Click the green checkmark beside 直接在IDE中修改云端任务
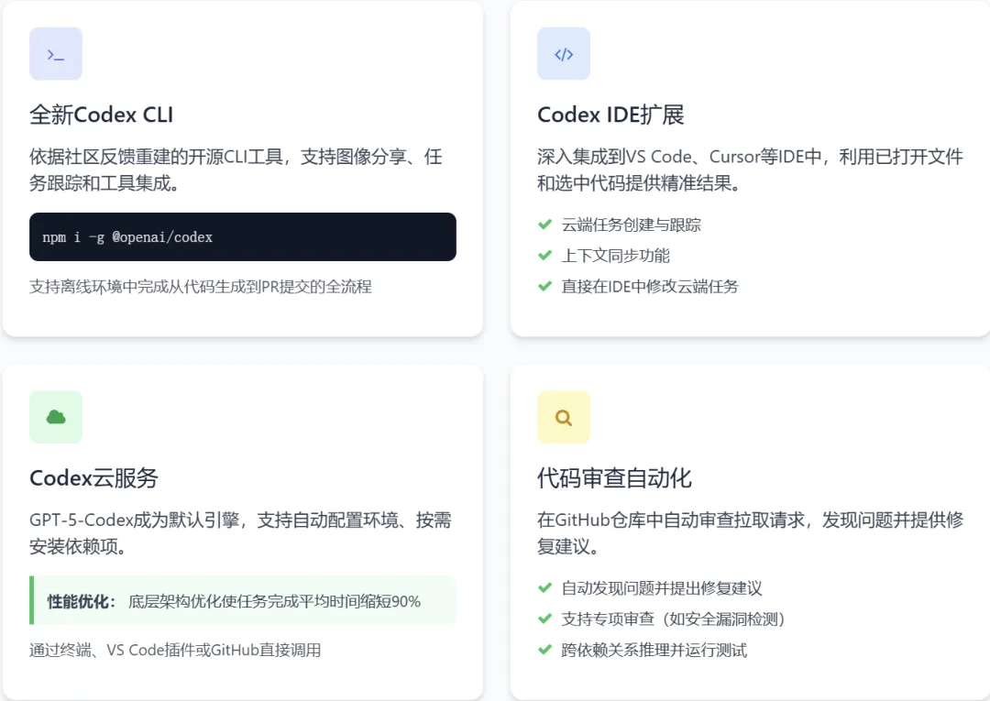 (544, 287)
